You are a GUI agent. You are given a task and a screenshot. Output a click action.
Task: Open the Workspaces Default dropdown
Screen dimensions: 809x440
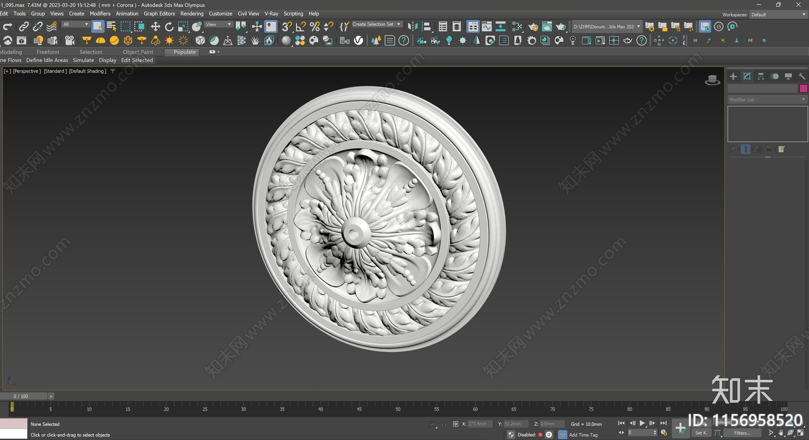[x=778, y=15]
